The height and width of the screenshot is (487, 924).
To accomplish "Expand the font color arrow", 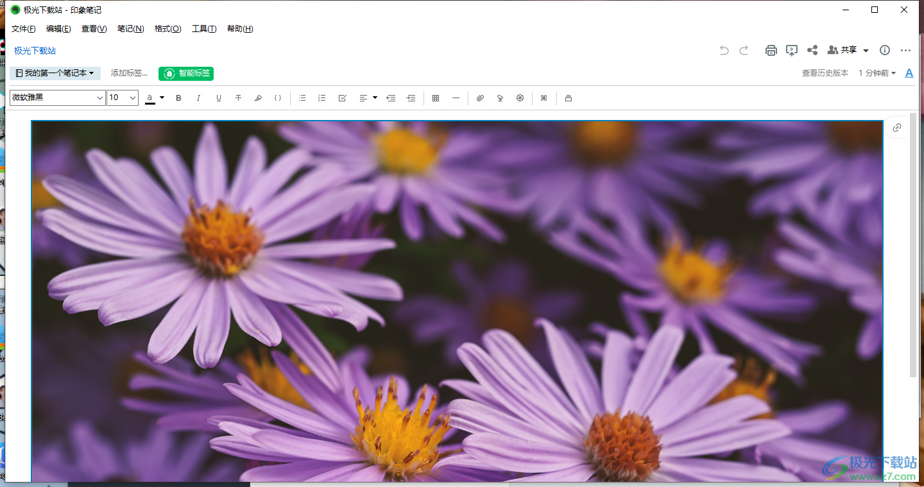I will 162,98.
